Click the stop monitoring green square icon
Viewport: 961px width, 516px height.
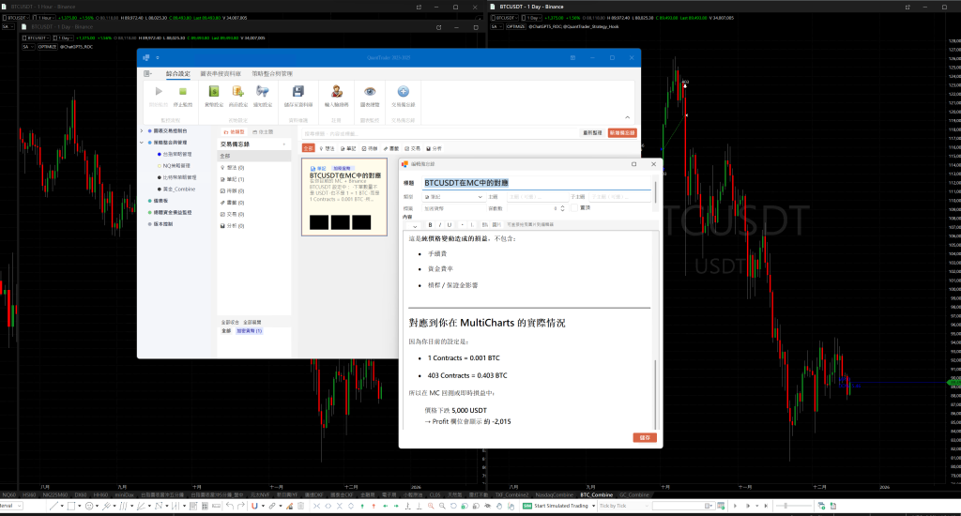(184, 92)
